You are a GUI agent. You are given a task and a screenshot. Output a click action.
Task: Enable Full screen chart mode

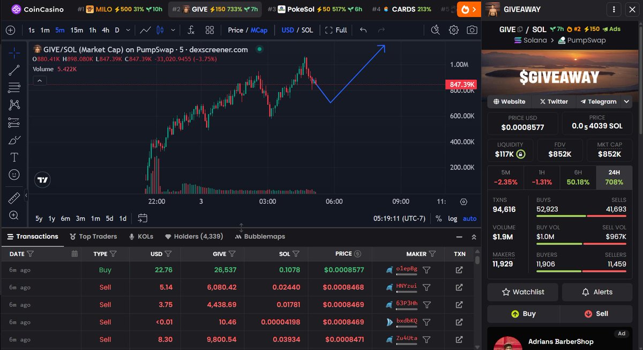pyautogui.click(x=336, y=30)
